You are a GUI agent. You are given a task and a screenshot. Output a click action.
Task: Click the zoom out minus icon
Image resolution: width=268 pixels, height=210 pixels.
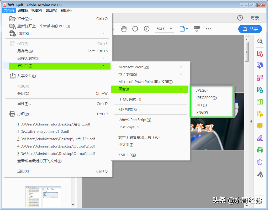coord(135,29)
